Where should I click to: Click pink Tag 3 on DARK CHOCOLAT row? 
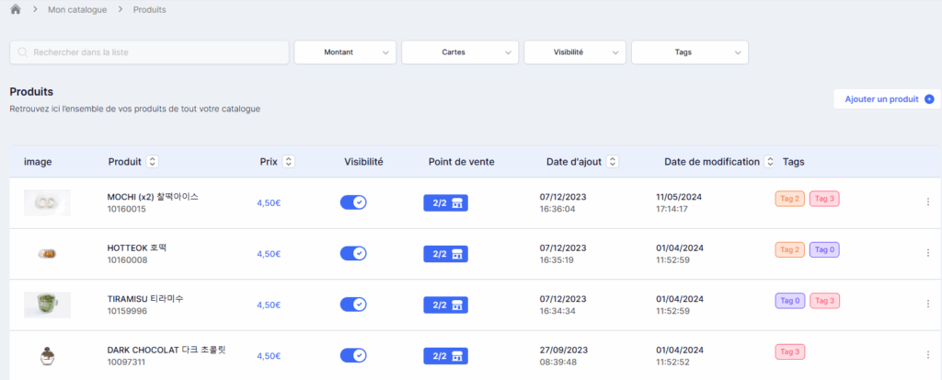(790, 351)
